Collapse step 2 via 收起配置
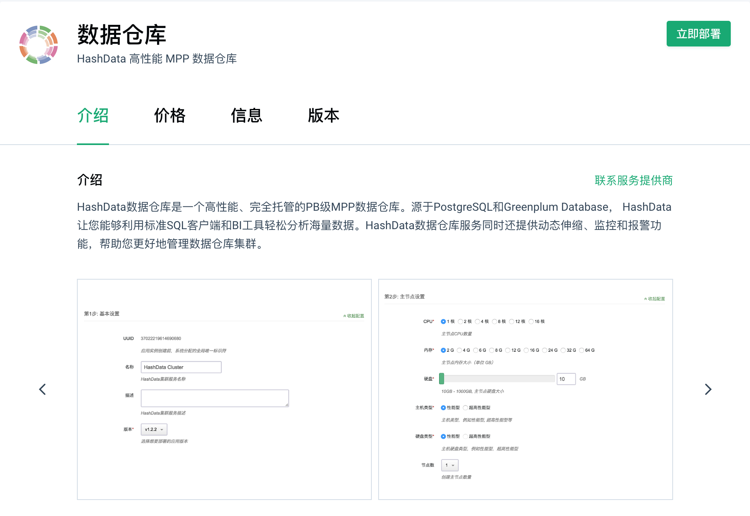Screen dimensions: 750x516 (x=655, y=299)
